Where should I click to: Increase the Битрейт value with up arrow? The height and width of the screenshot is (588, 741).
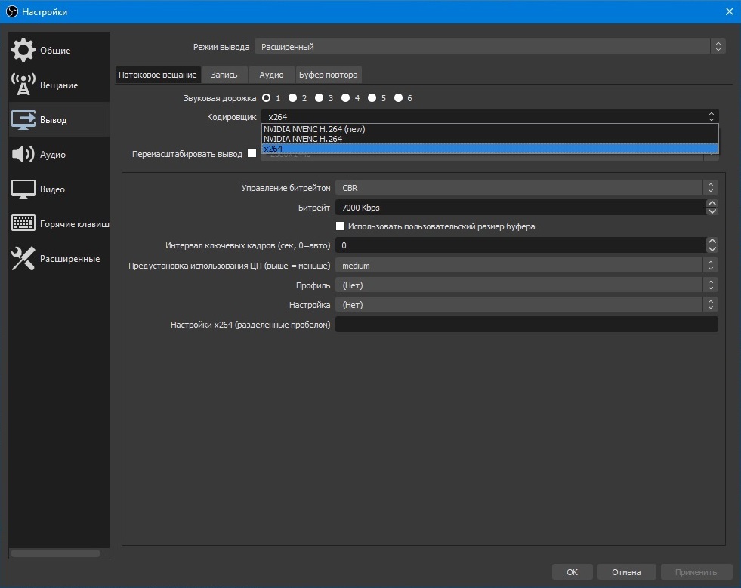pyautogui.click(x=712, y=204)
